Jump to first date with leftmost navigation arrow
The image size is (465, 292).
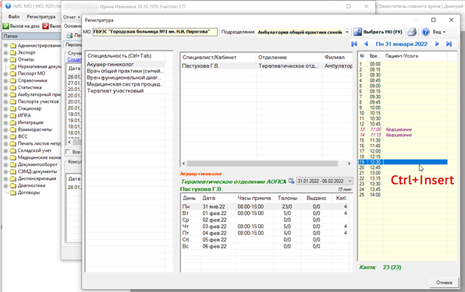click(354, 44)
